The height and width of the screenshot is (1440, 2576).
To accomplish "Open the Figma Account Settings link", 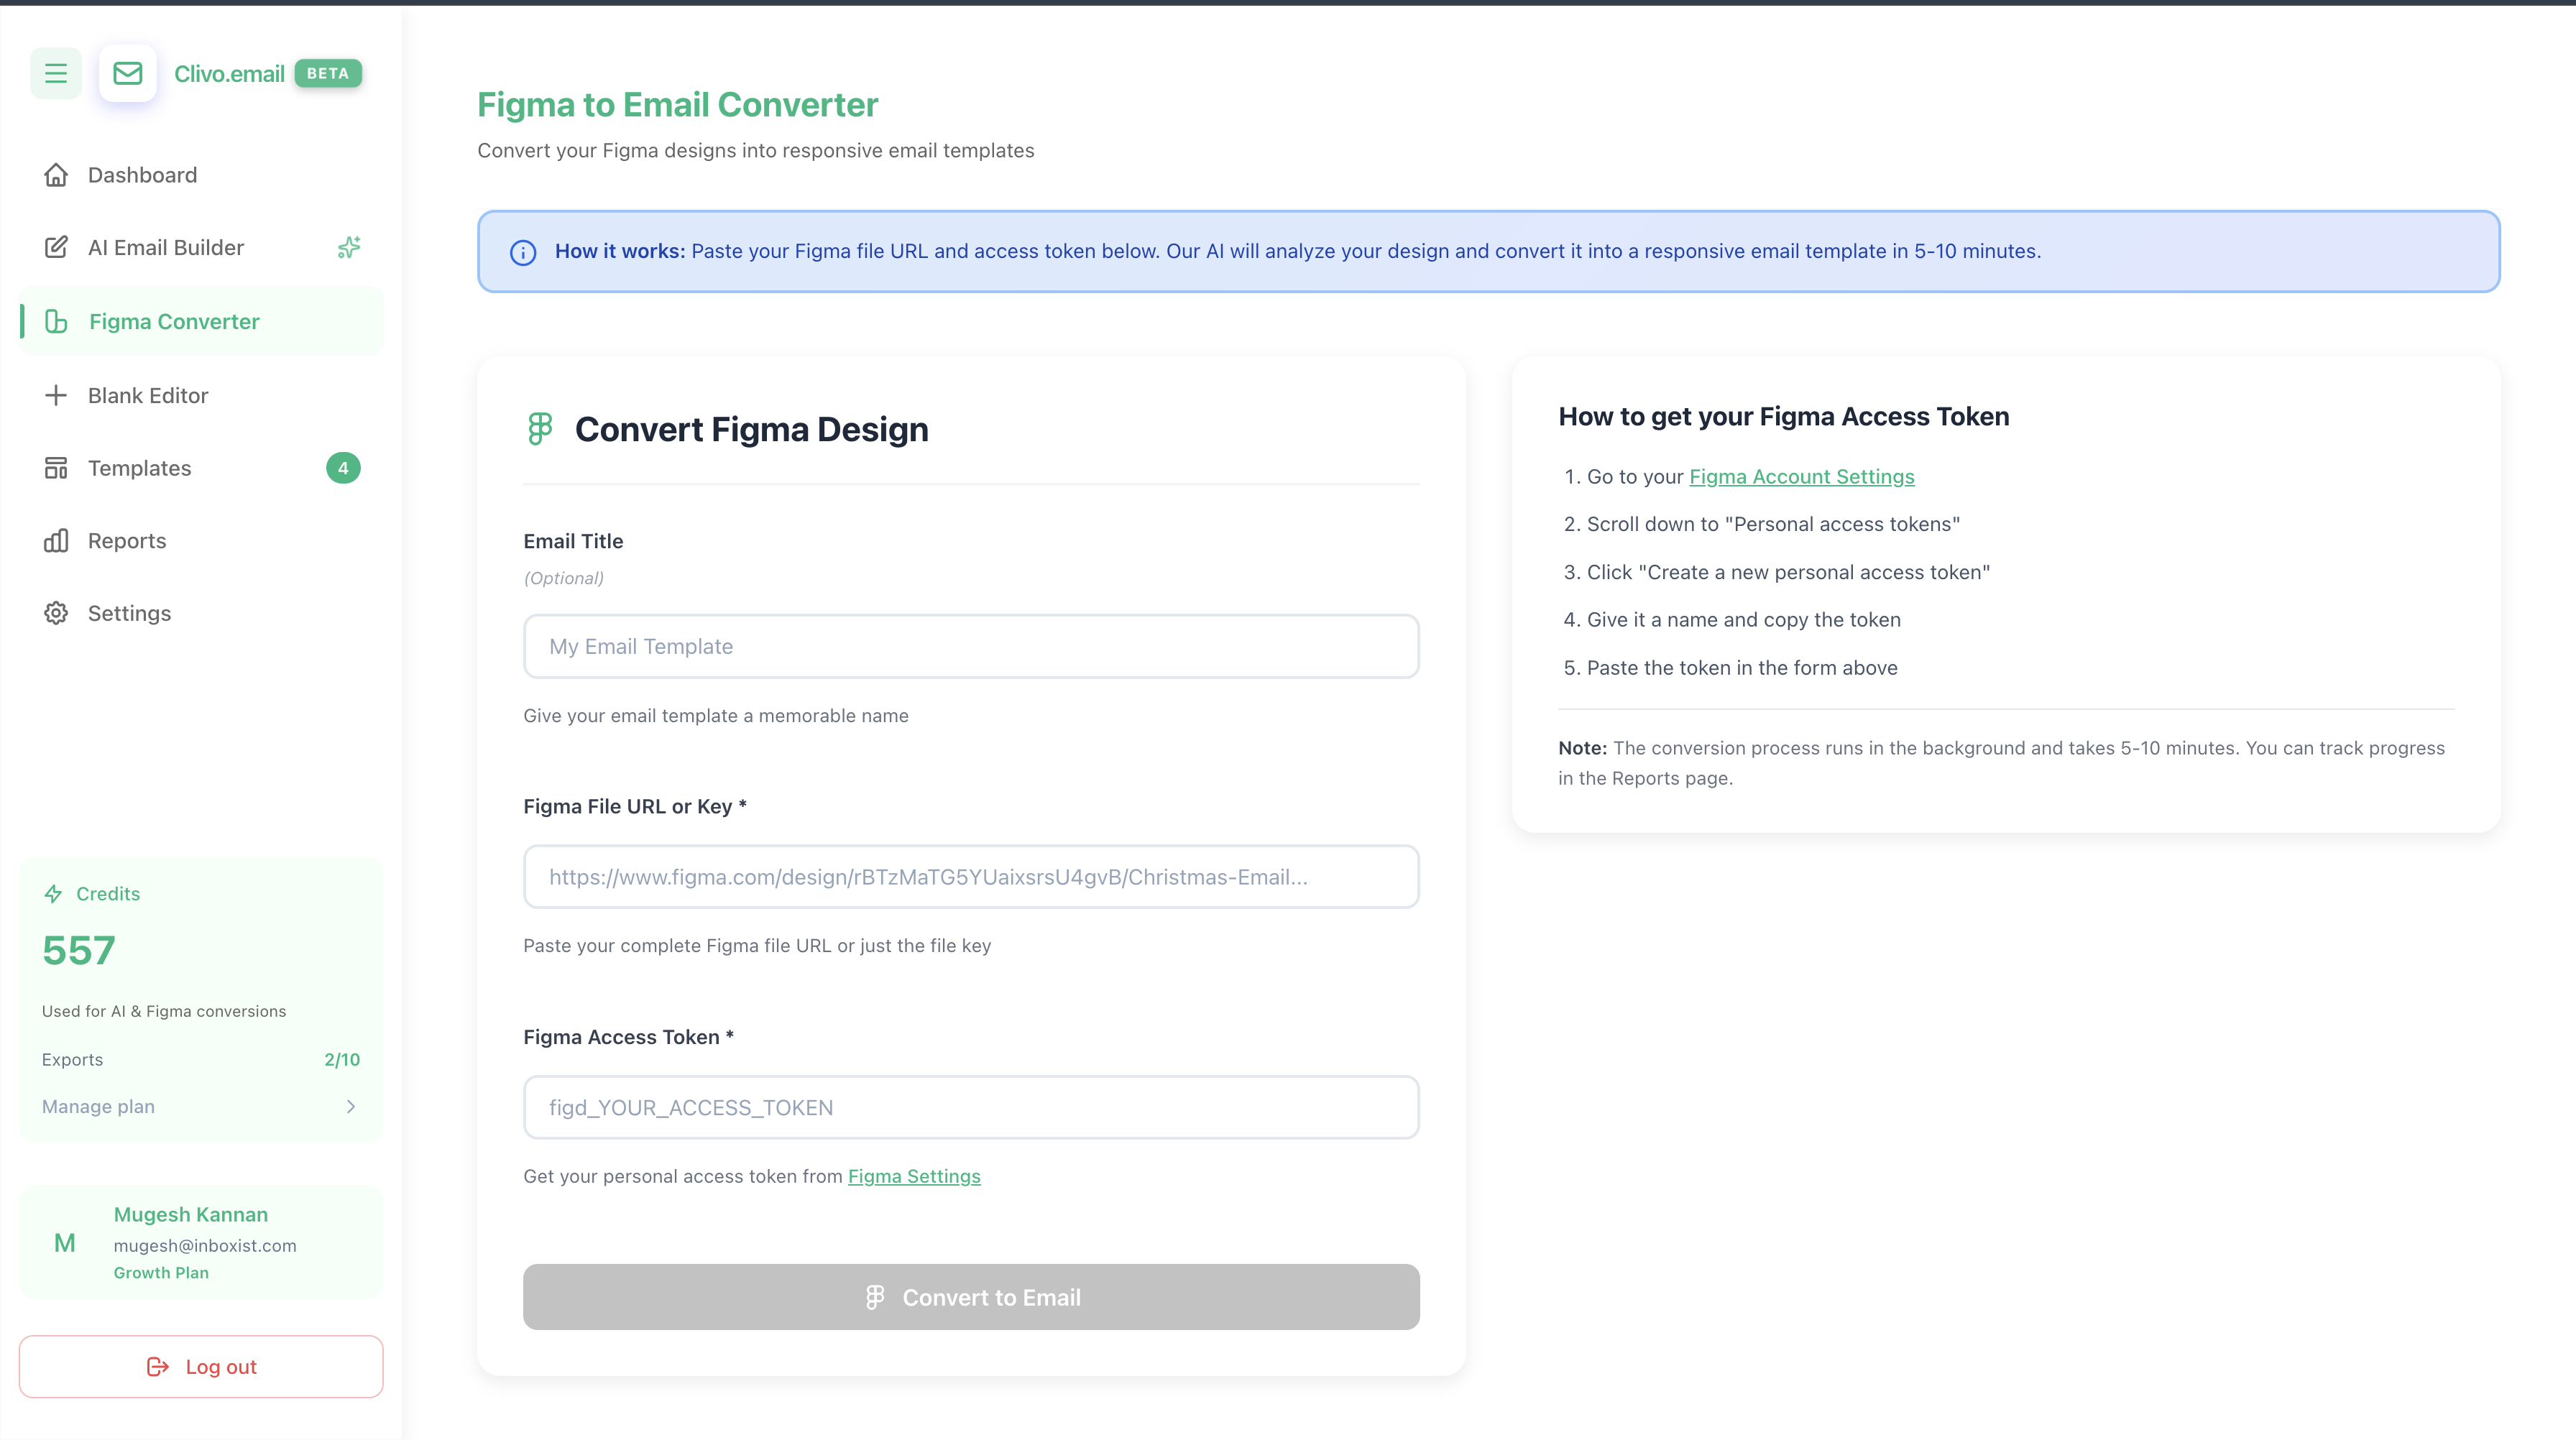I will 1801,477.
